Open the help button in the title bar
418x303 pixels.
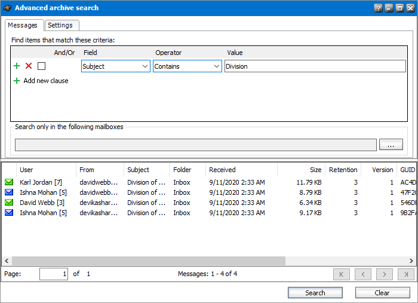point(378,8)
